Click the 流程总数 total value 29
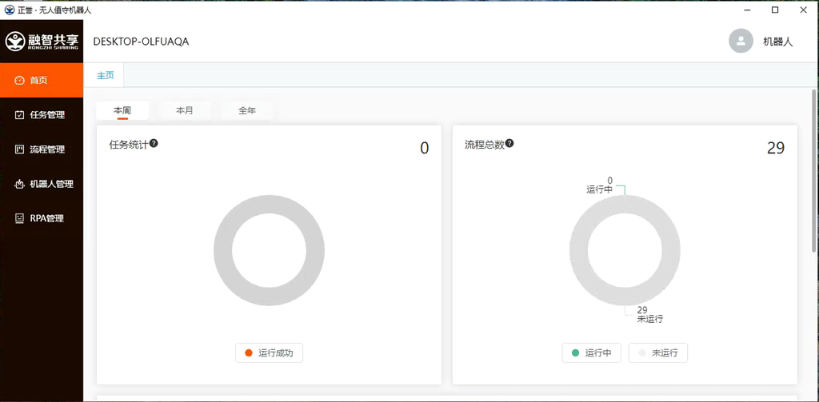 tap(776, 149)
